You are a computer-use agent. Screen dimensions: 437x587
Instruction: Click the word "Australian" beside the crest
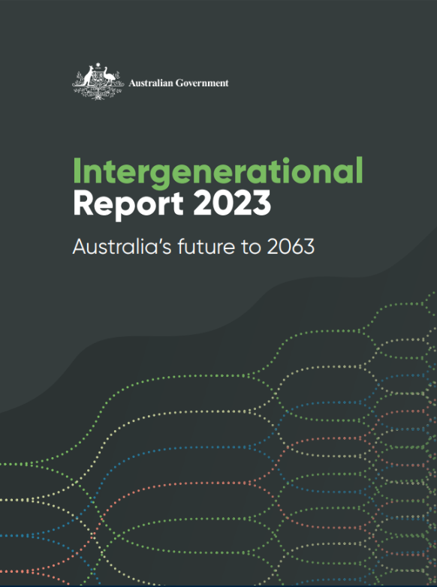(x=151, y=83)
